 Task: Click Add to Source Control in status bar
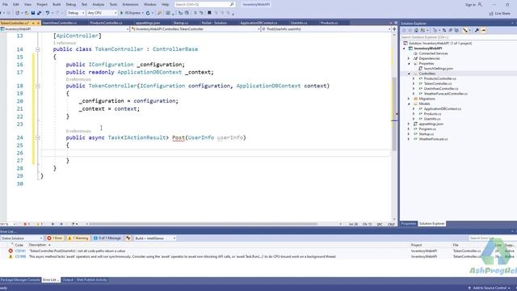tap(490, 288)
